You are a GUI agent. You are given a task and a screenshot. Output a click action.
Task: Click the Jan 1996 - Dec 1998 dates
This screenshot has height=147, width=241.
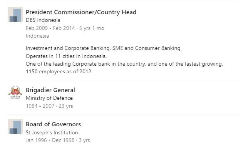tap(50, 140)
